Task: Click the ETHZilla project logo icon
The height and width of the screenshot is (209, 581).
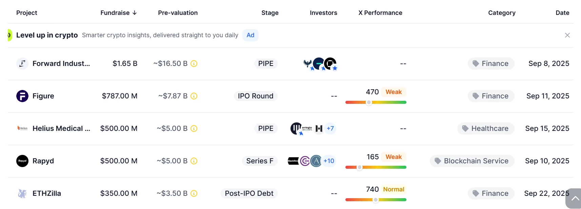Action: 22,193
